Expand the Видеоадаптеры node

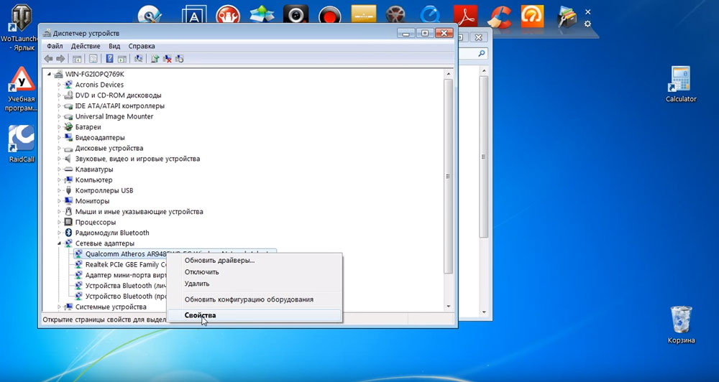pyautogui.click(x=60, y=137)
